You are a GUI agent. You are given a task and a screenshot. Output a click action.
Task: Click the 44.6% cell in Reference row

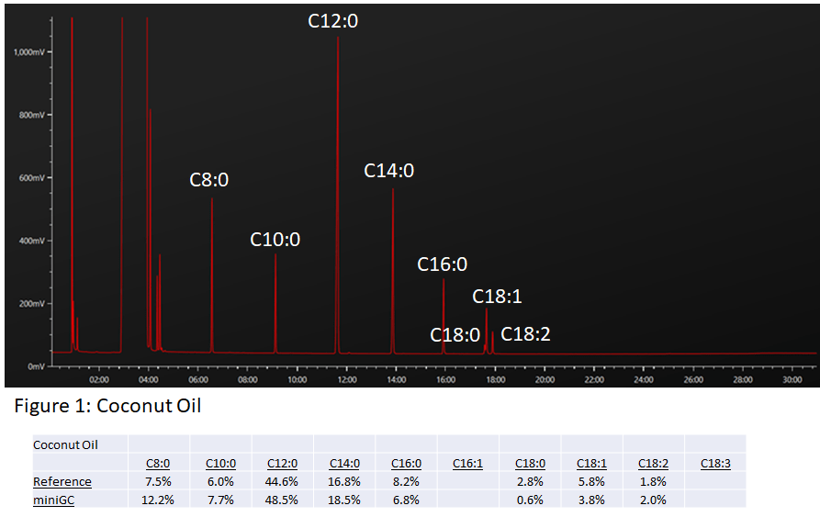click(x=283, y=481)
